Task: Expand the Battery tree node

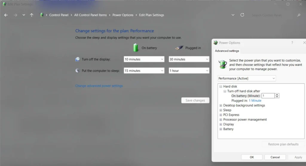Action: 221,129
